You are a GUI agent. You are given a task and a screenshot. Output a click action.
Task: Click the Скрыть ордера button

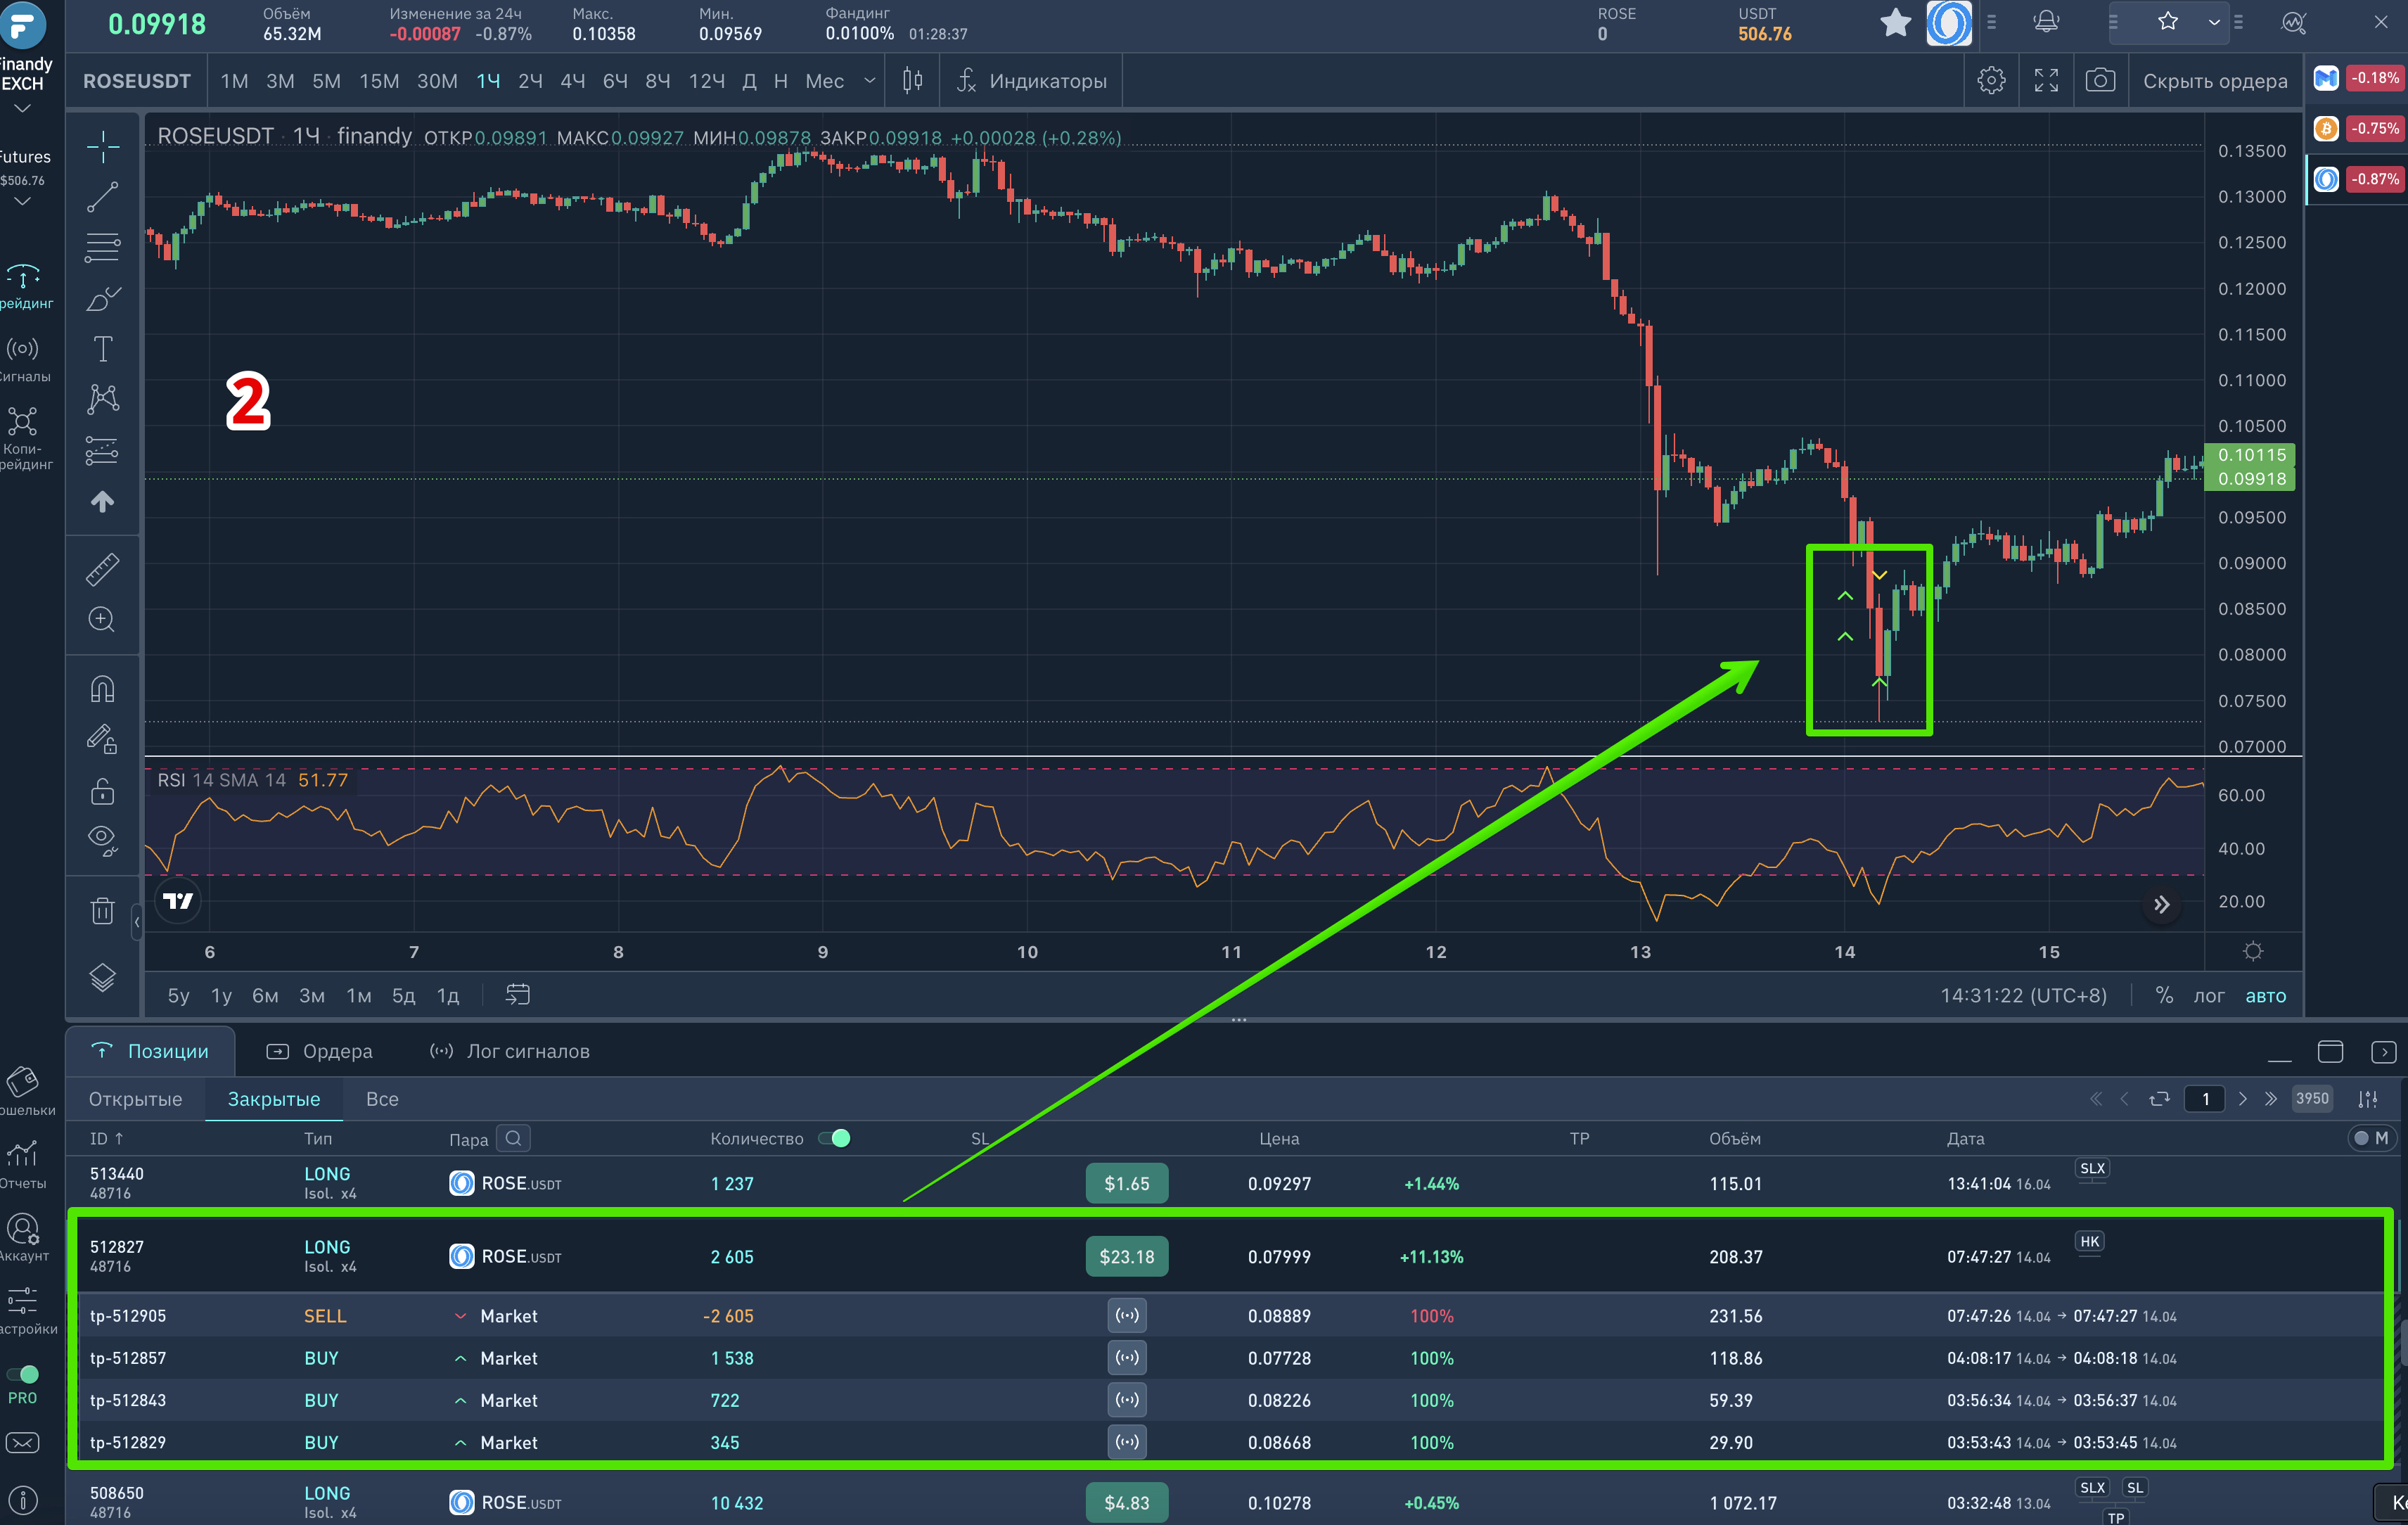coord(2214,81)
